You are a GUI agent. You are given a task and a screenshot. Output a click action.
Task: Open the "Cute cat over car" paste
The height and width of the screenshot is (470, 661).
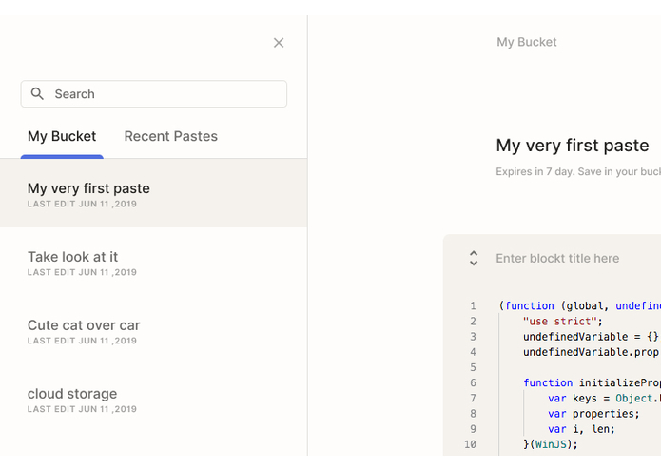coord(153,330)
